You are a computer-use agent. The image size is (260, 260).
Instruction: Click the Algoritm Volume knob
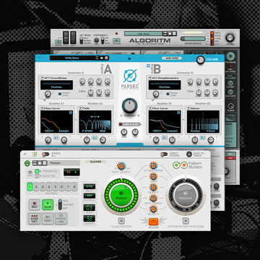click(230, 38)
